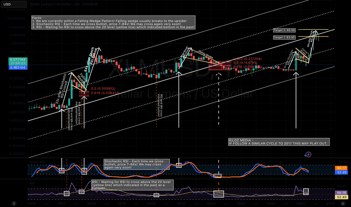Select the blue 0.162104 price label
The image size is (351, 207).
(18, 67)
